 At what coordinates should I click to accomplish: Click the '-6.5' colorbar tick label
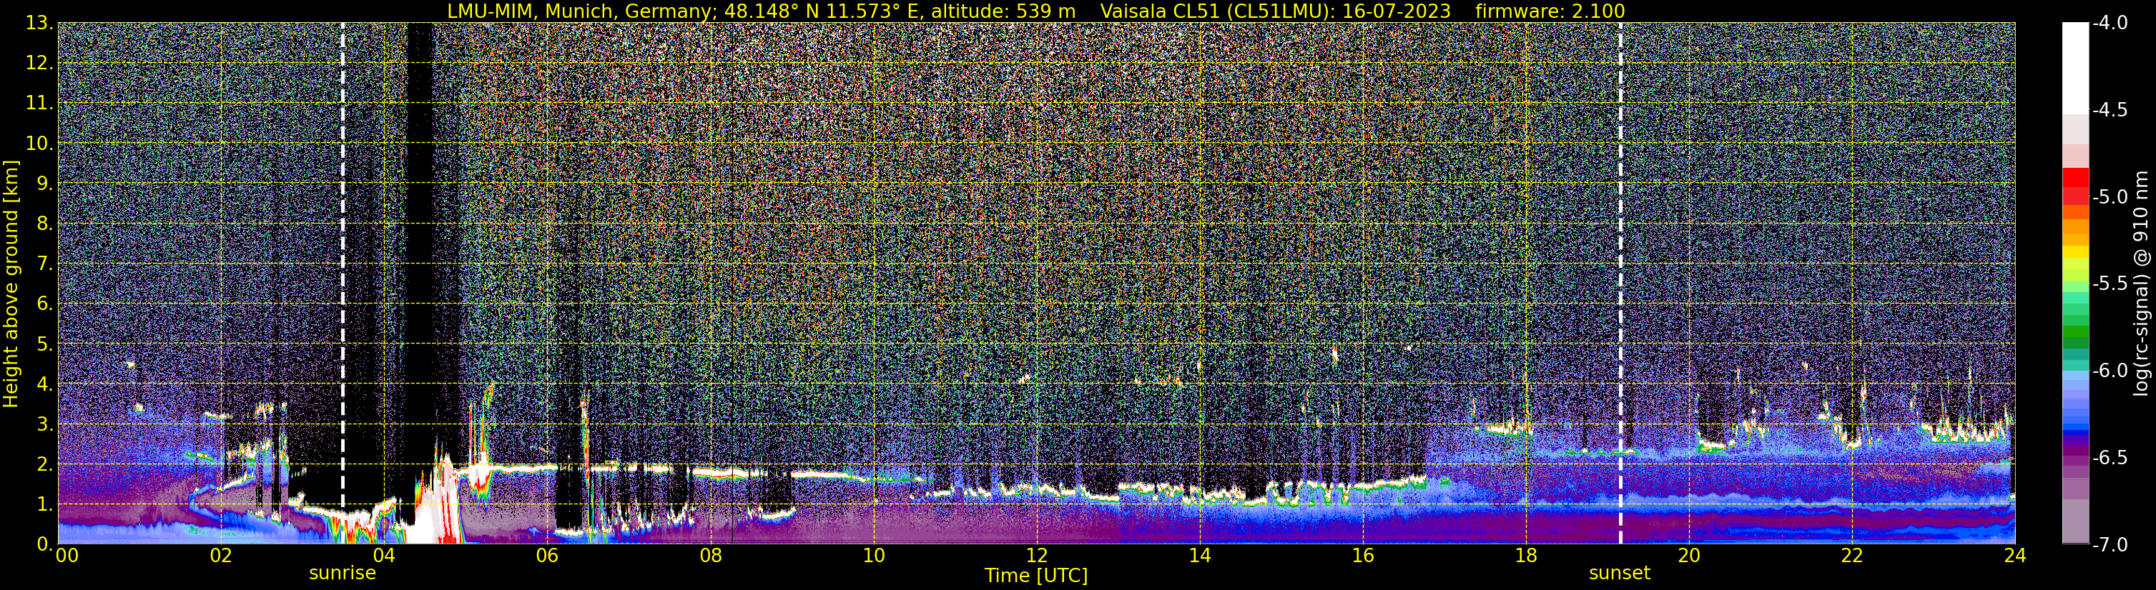point(2110,458)
